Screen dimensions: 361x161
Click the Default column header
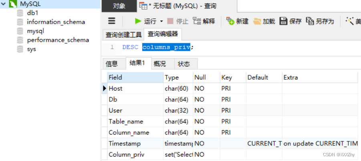(264, 78)
